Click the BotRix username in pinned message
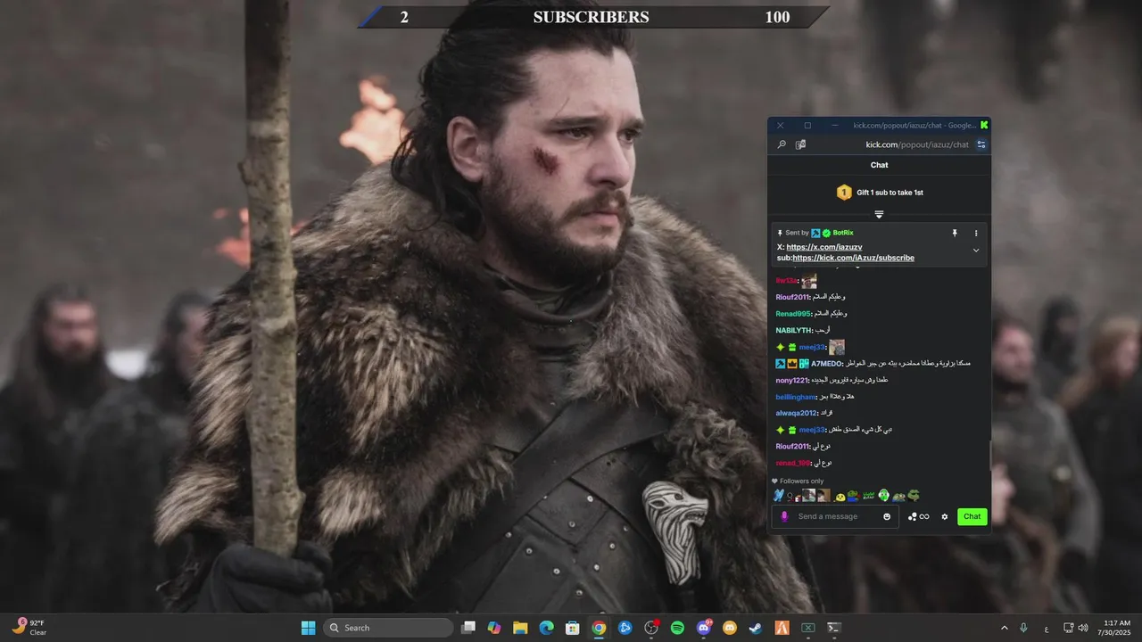Viewport: 1142px width, 642px height. [x=843, y=233]
